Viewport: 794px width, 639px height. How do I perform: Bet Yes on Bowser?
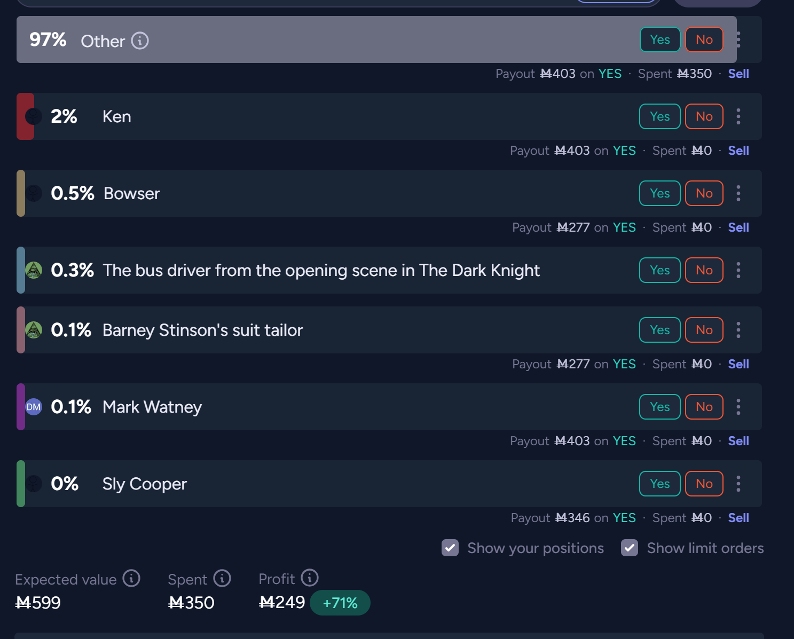tap(660, 193)
